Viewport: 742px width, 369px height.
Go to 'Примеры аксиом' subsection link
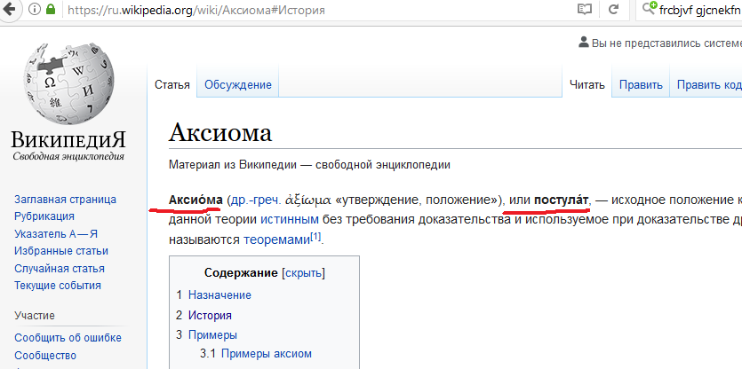(x=266, y=354)
